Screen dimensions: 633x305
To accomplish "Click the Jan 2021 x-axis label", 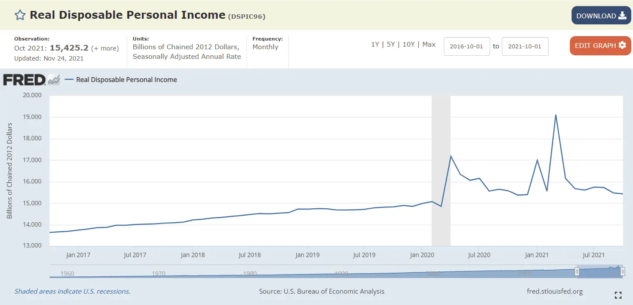I will (536, 255).
